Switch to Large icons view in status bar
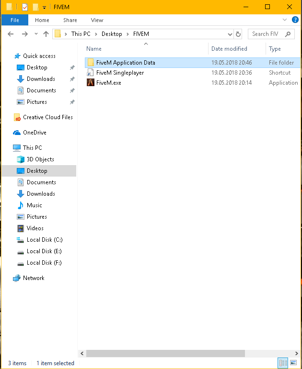 tap(293, 363)
